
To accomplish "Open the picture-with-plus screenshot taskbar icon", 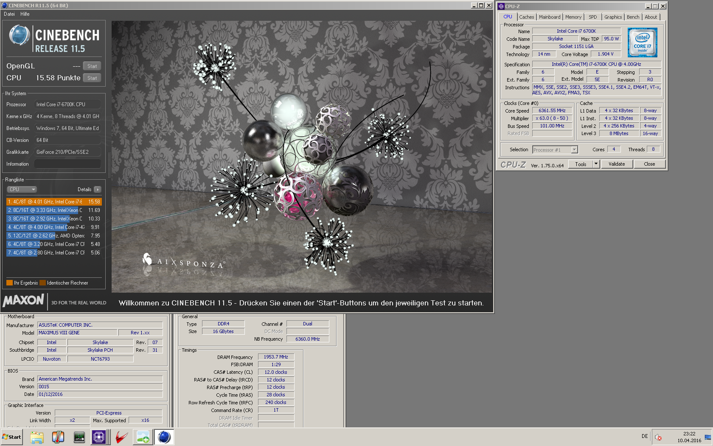I will coord(143,437).
